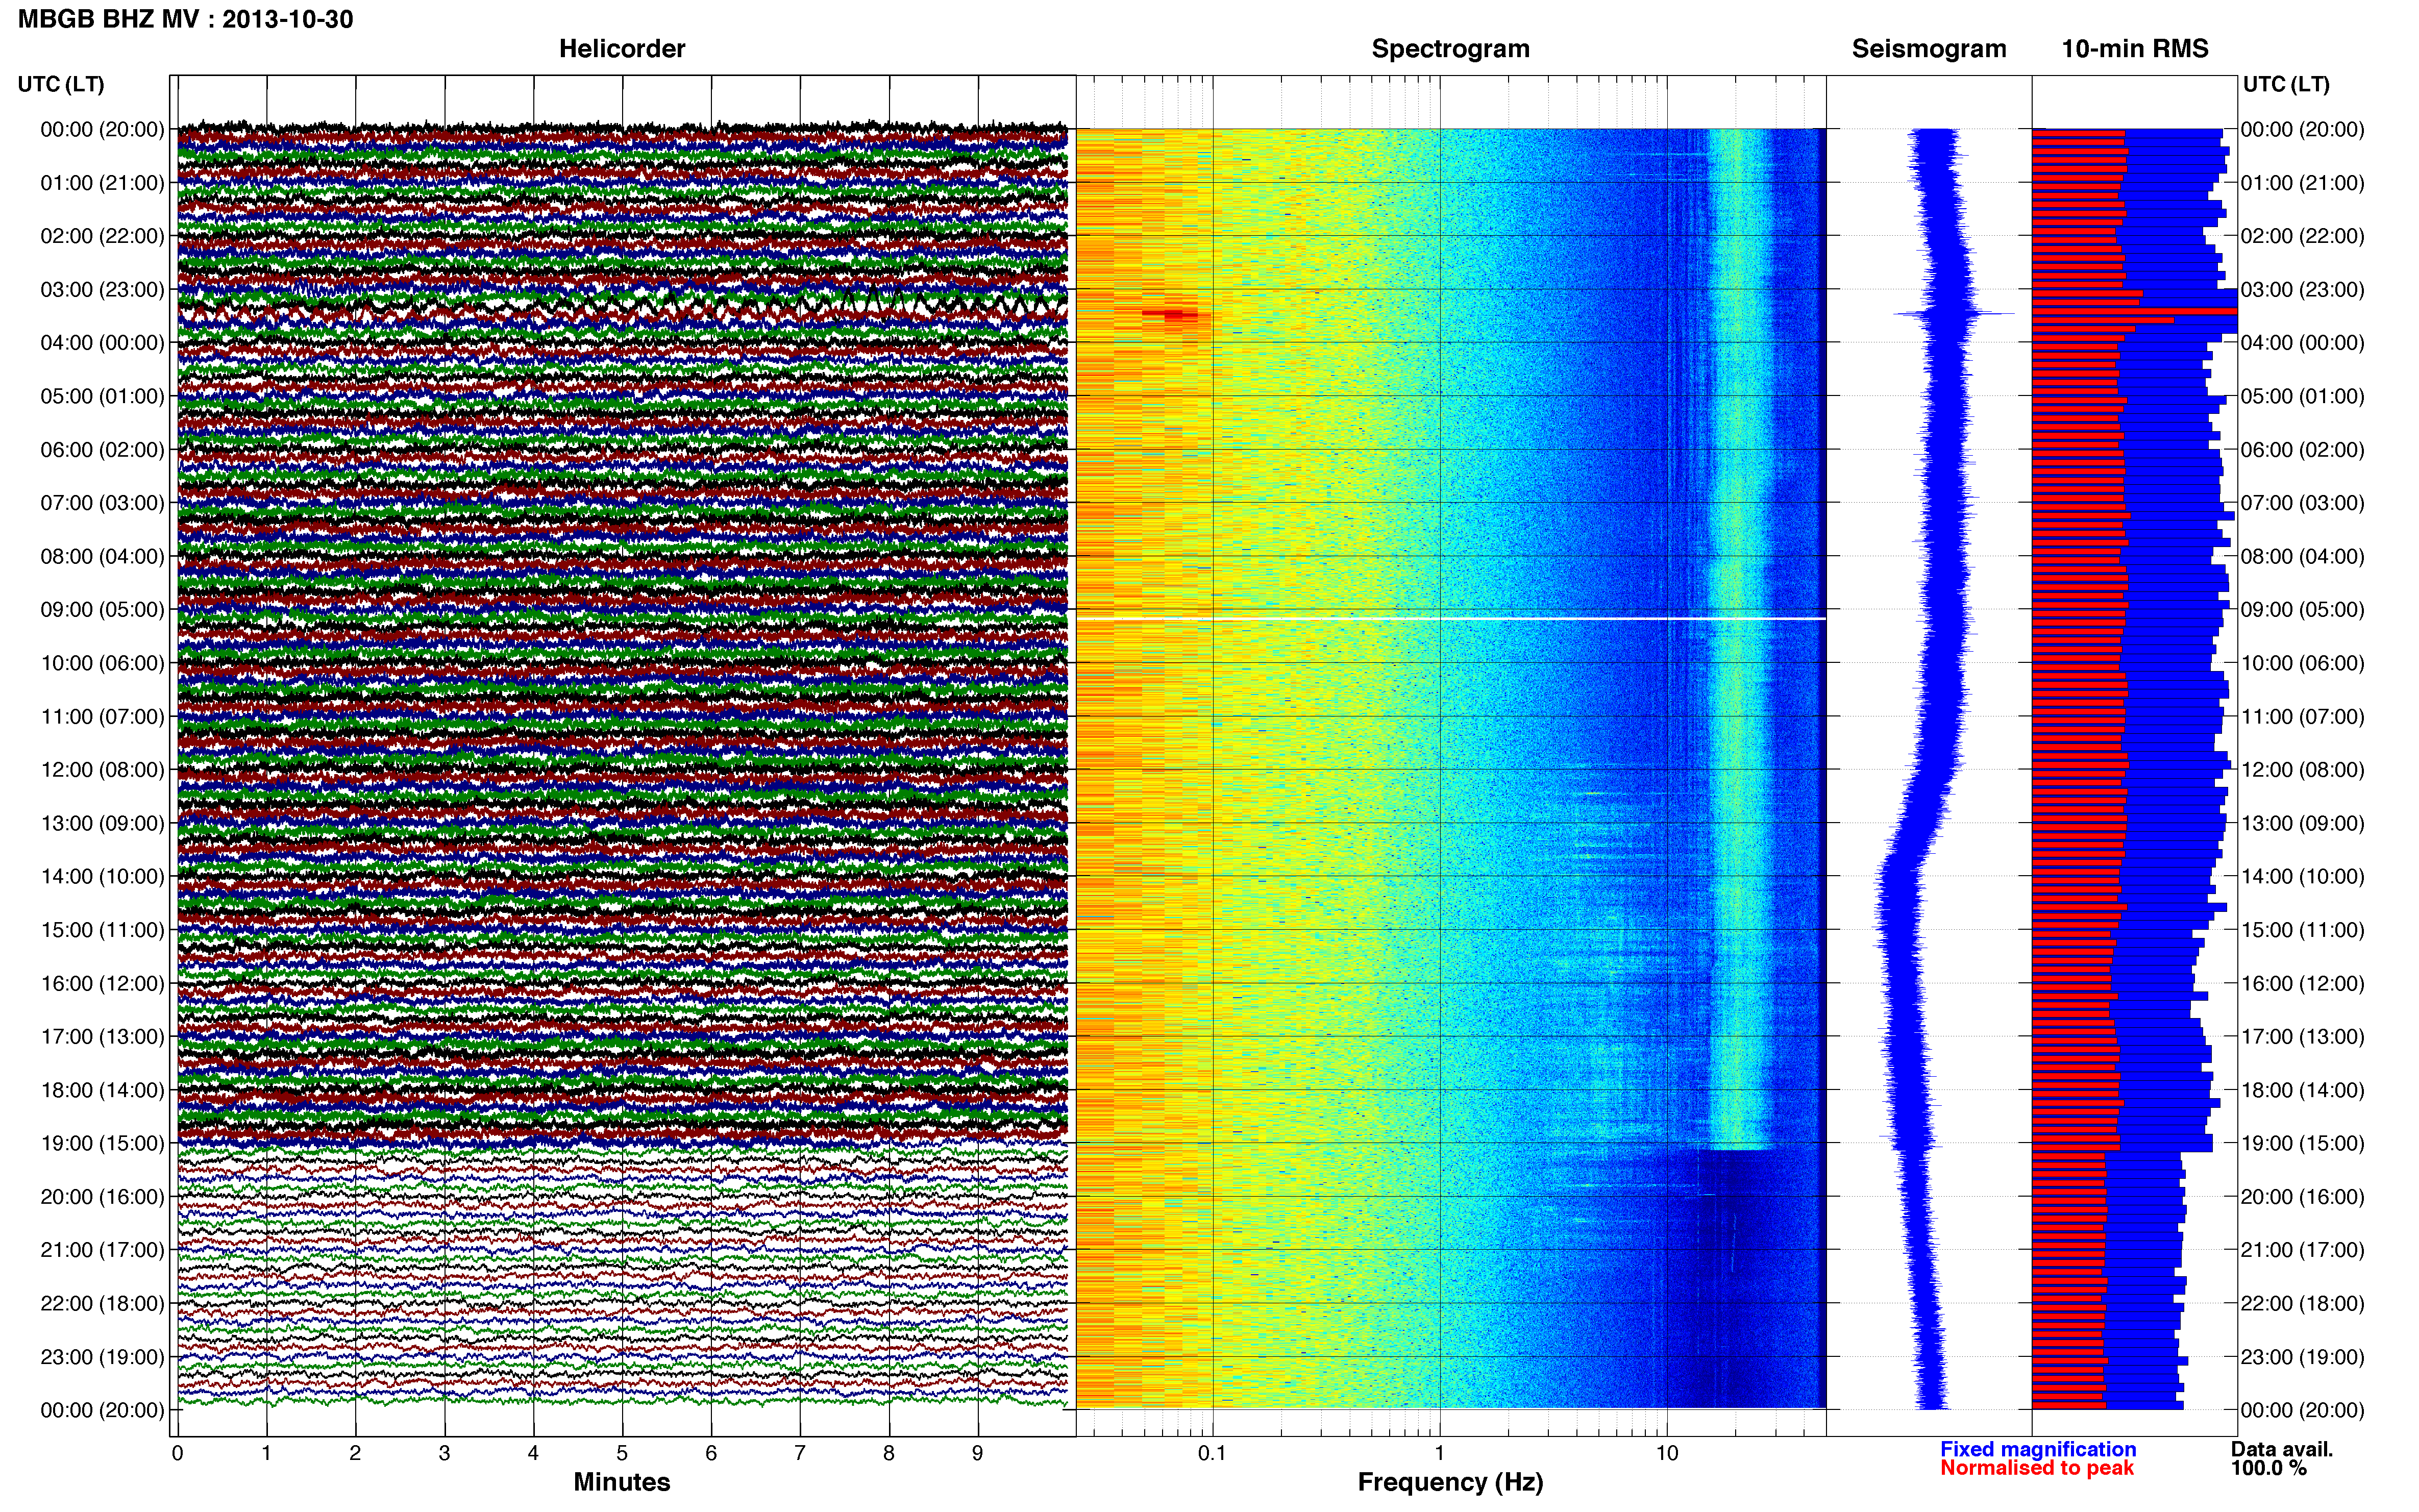Click the 100.0 % data availability value
The image size is (2419, 1512).
point(2269,1468)
